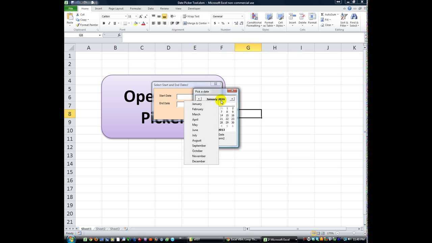432x243 pixels.
Task: Switch to the Developer ribbon tab
Action: click(194, 8)
